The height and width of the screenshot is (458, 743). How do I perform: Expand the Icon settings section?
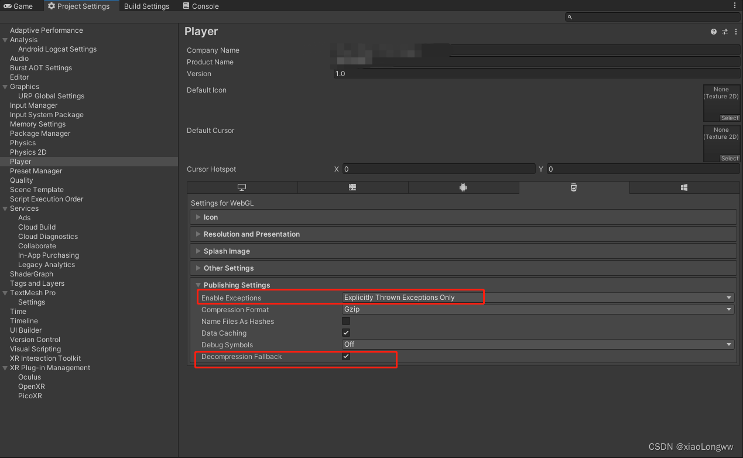tap(463, 217)
